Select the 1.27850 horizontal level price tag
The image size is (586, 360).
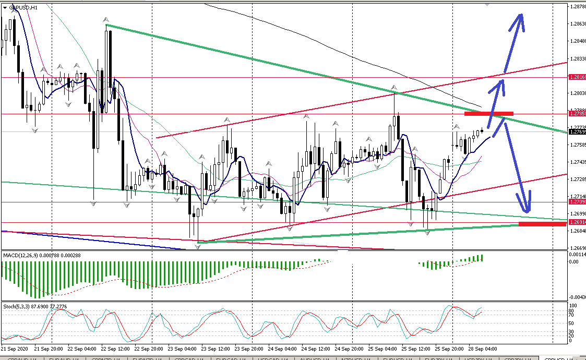coord(577,113)
